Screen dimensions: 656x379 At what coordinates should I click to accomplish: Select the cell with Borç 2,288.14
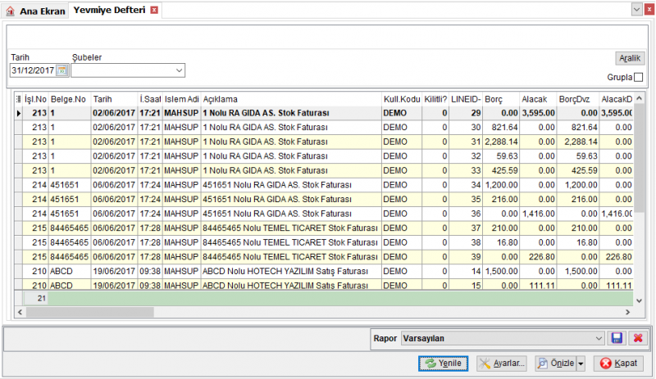point(501,142)
